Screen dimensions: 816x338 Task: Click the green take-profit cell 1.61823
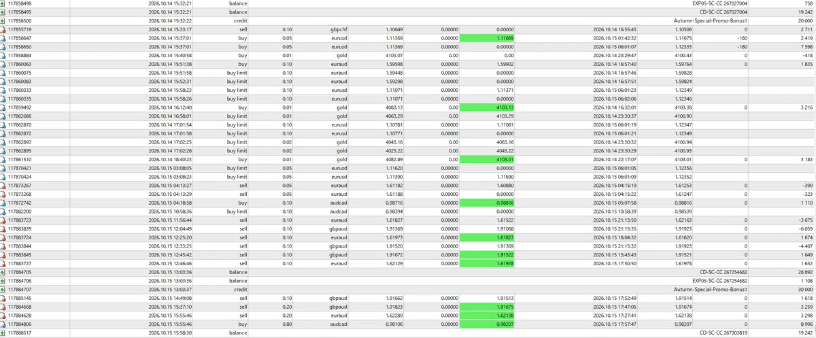pyautogui.click(x=488, y=238)
